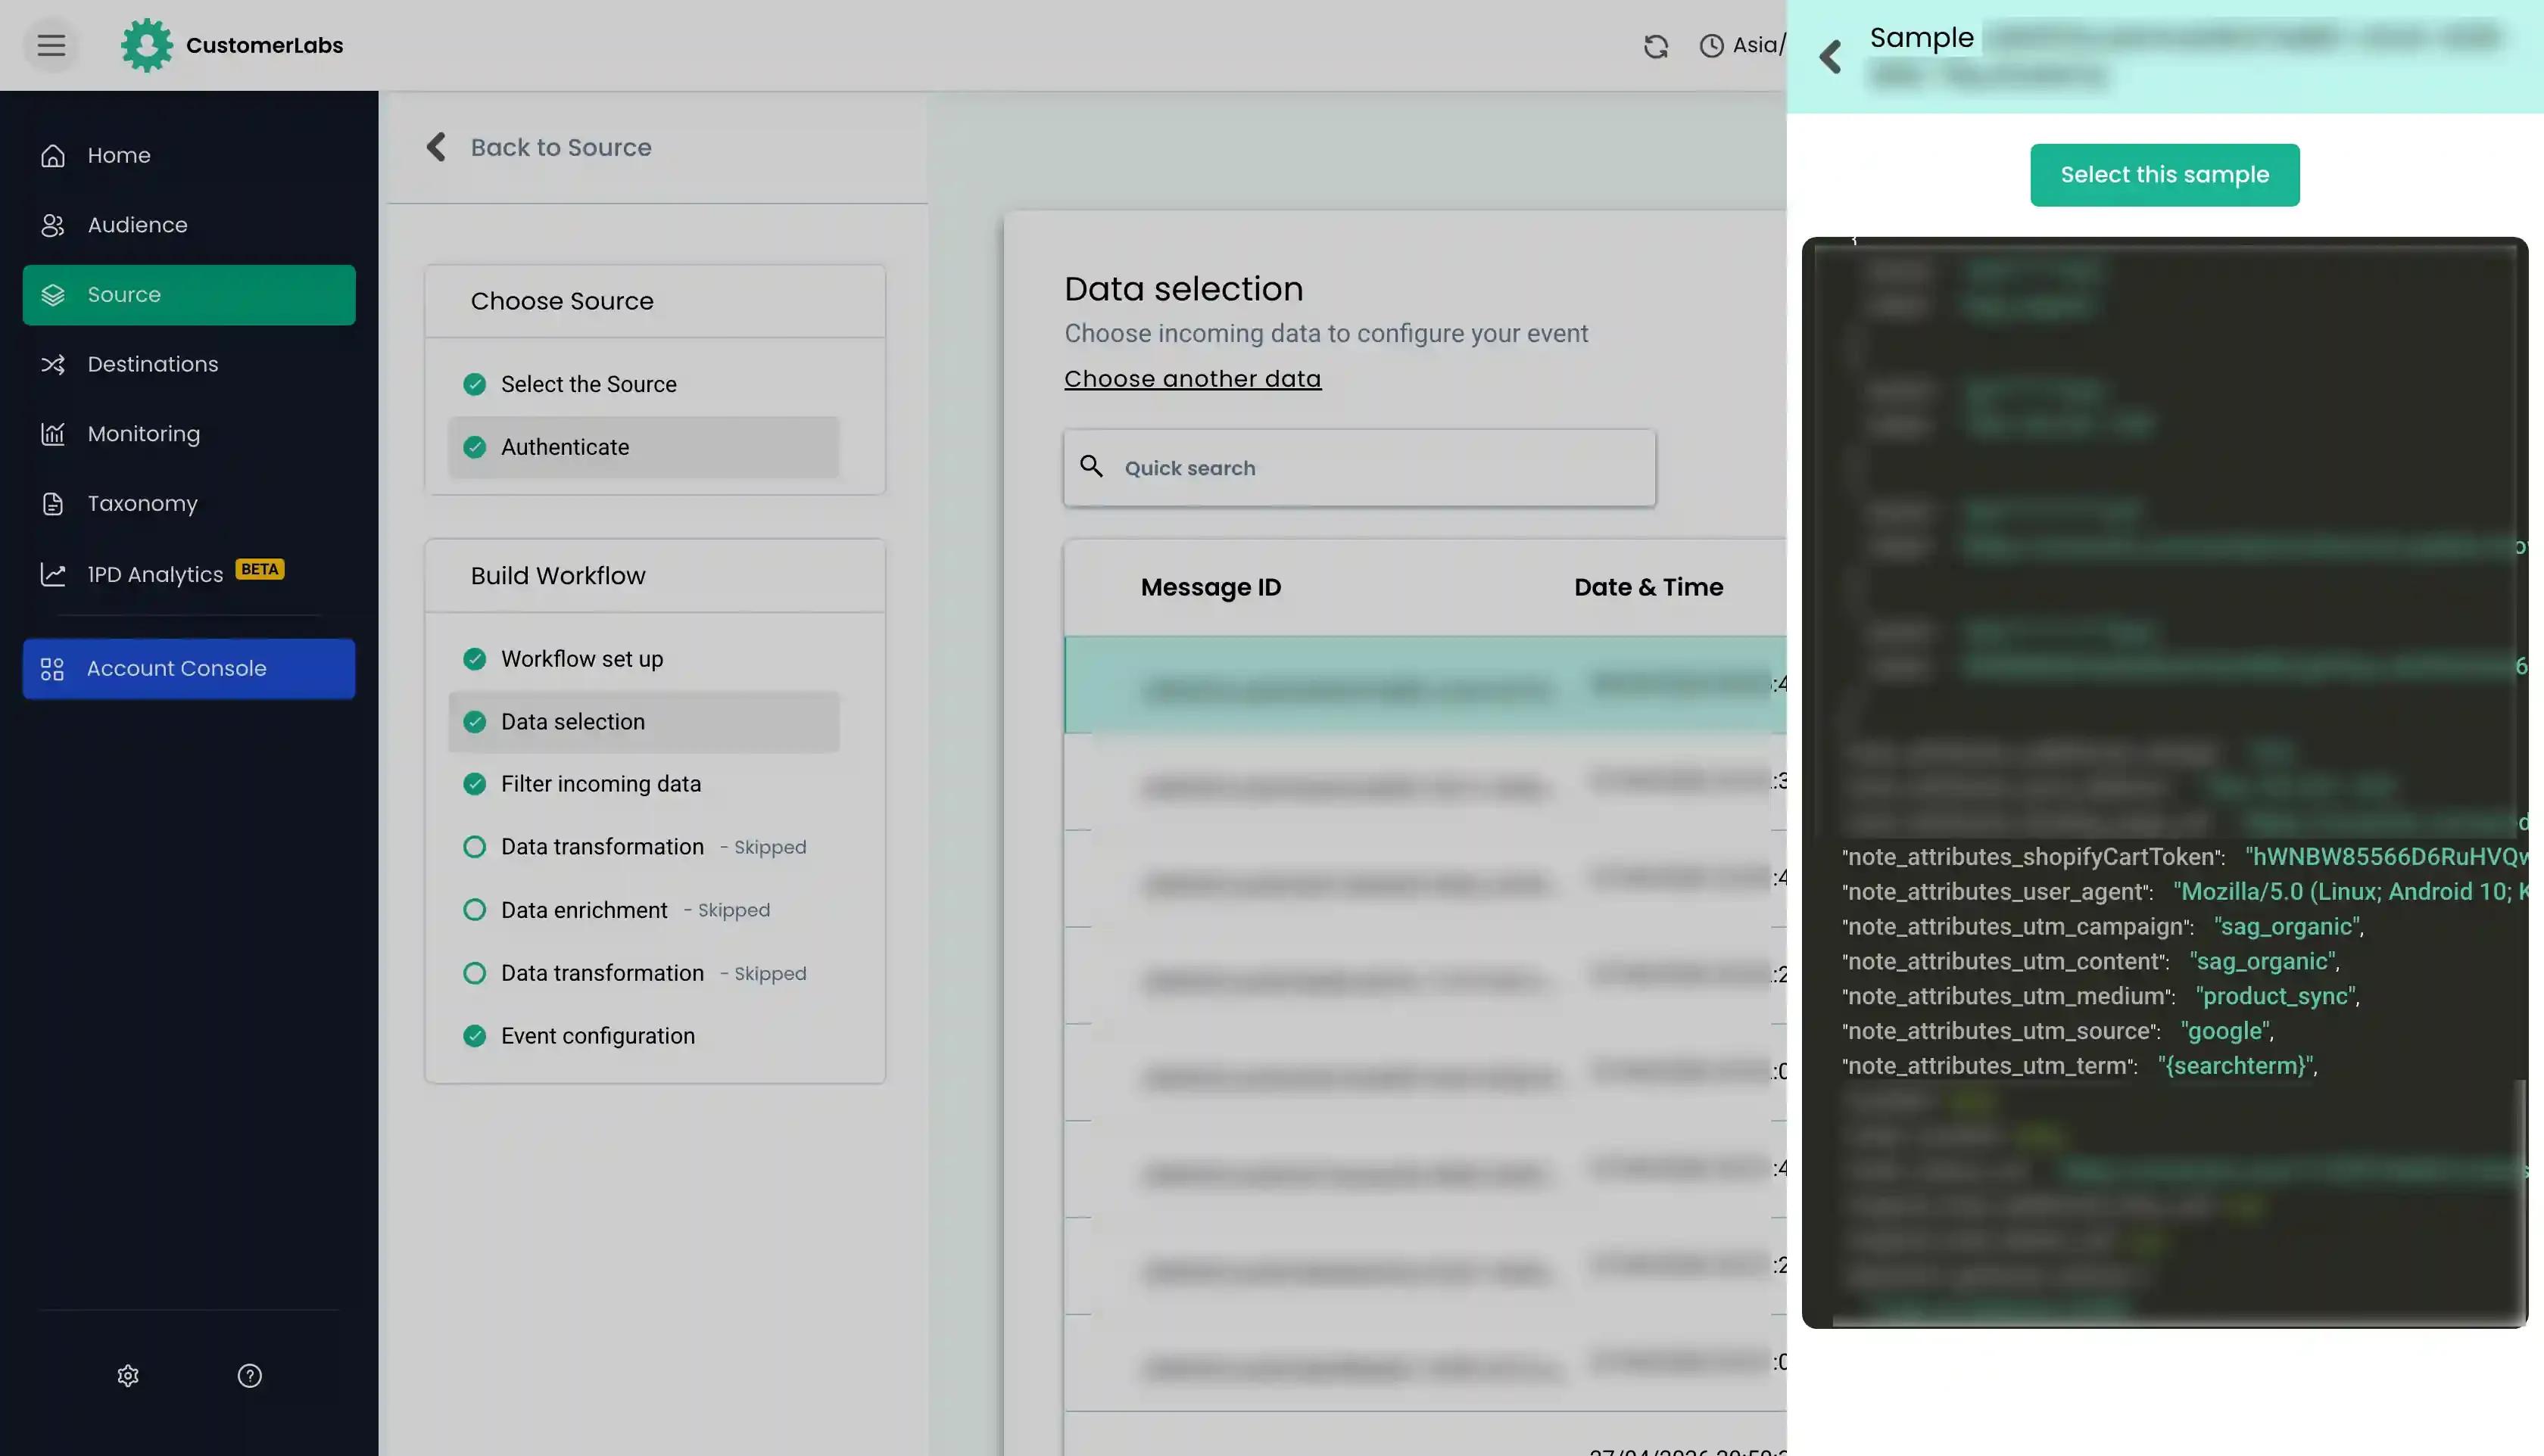Click the Taxonomy document icon
The width and height of the screenshot is (2544, 1456).
click(x=53, y=504)
